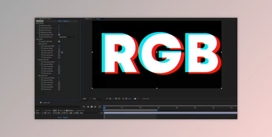
Task: Click Red Blurriness value
Action: pyautogui.click(x=59, y=26)
